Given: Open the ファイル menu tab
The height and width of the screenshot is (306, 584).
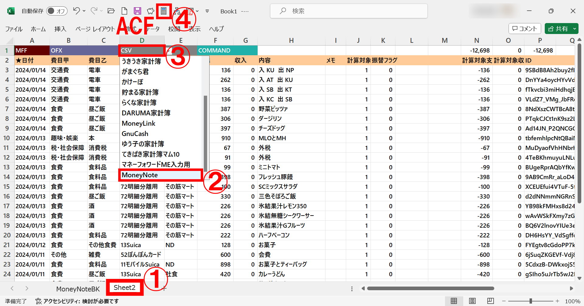Looking at the screenshot, I should coord(14,29).
